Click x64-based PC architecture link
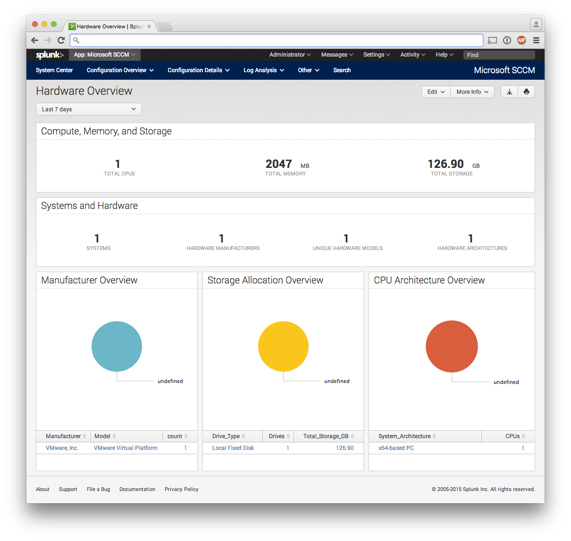This screenshot has height=541, width=571. [x=396, y=448]
